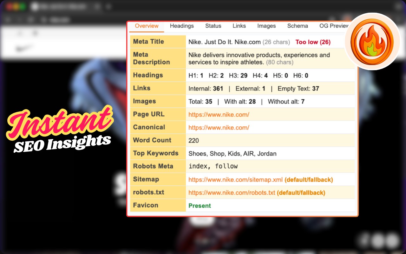
Task: Click the 'H3: 29' heading count
Action: tap(239, 76)
